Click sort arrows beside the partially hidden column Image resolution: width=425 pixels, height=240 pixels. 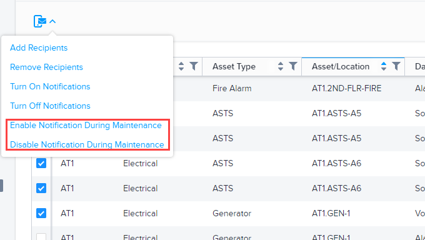pyautogui.click(x=181, y=66)
